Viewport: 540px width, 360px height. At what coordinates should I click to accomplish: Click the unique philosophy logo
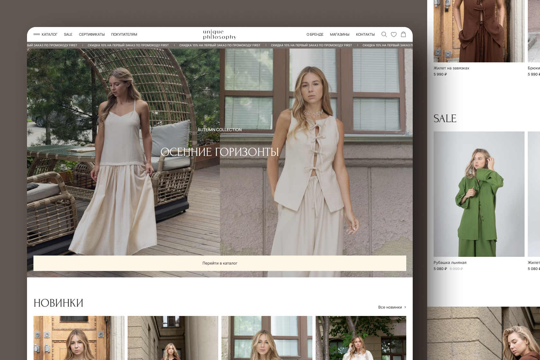pyautogui.click(x=220, y=34)
